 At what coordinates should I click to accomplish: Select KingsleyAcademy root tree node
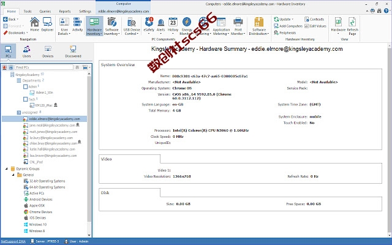point(27,75)
